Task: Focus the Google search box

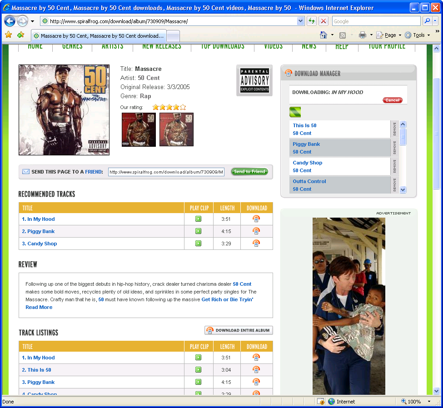Action: pos(376,21)
